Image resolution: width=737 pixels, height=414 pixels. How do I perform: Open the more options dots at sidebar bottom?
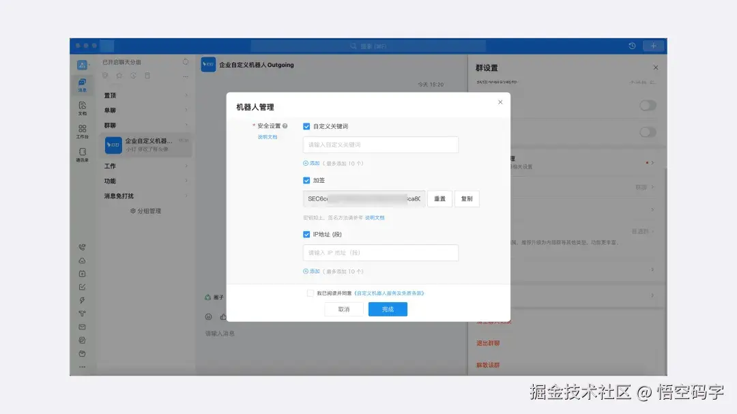tap(83, 367)
